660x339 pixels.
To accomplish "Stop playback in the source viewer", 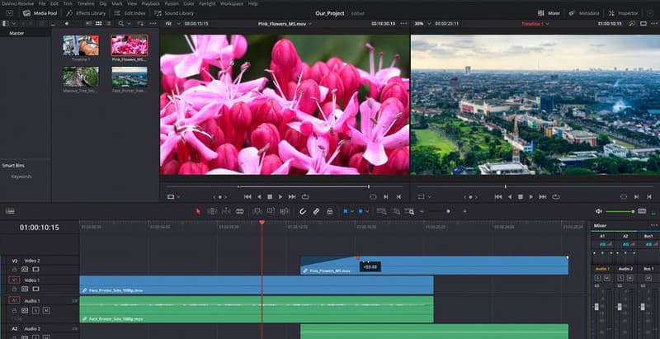I will tap(270, 196).
